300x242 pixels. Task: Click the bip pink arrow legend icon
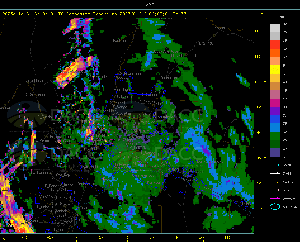click(x=275, y=190)
